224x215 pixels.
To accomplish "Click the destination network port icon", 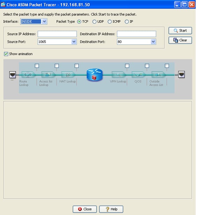I will [x=181, y=74].
